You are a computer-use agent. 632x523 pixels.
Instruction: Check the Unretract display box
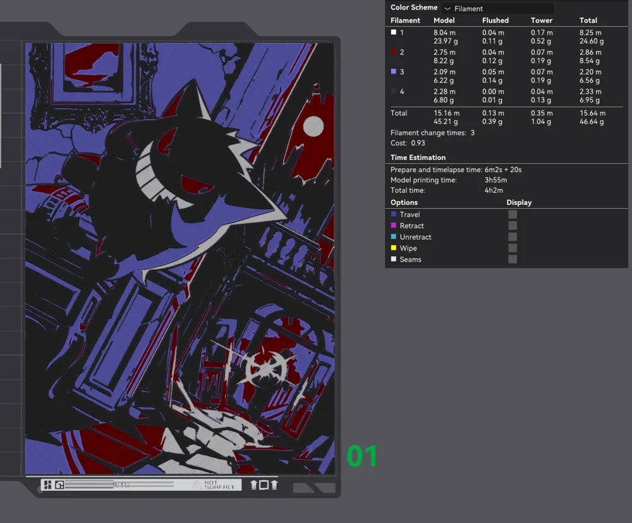point(513,237)
